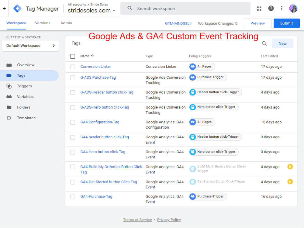Viewport: 304px width, 228px height.
Task: Click paused icon on GA4-Get Started row
Action: (290, 182)
